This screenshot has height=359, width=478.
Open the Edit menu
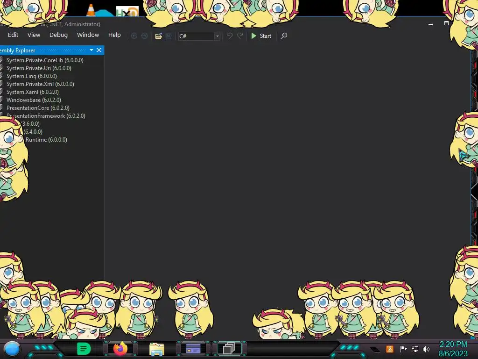pyautogui.click(x=13, y=35)
